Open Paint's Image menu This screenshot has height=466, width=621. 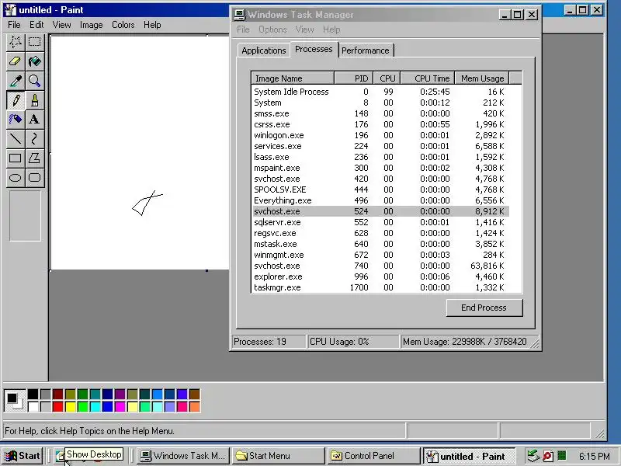point(91,25)
